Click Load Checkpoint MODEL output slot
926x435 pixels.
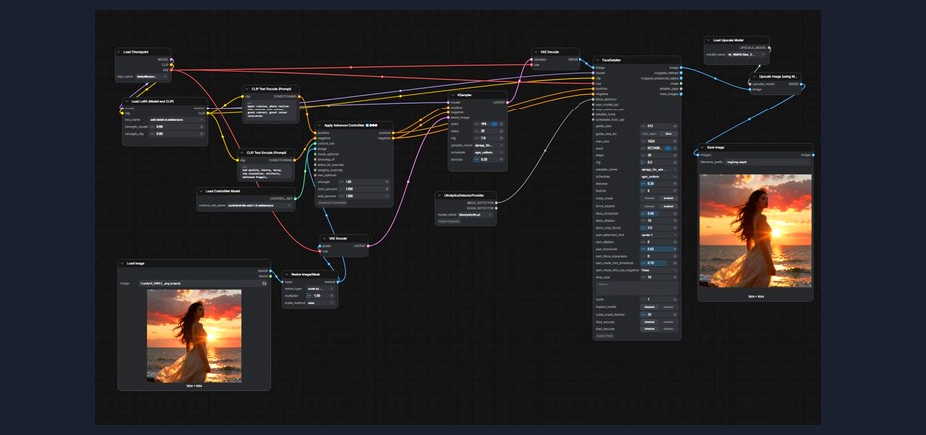[x=172, y=59]
